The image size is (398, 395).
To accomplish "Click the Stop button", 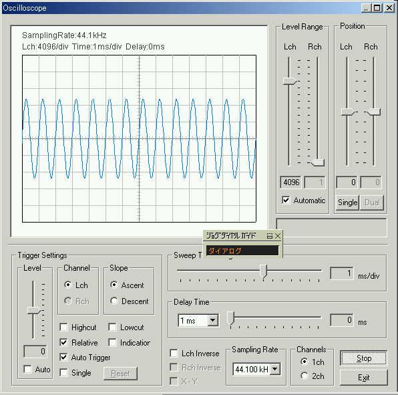I will (363, 358).
